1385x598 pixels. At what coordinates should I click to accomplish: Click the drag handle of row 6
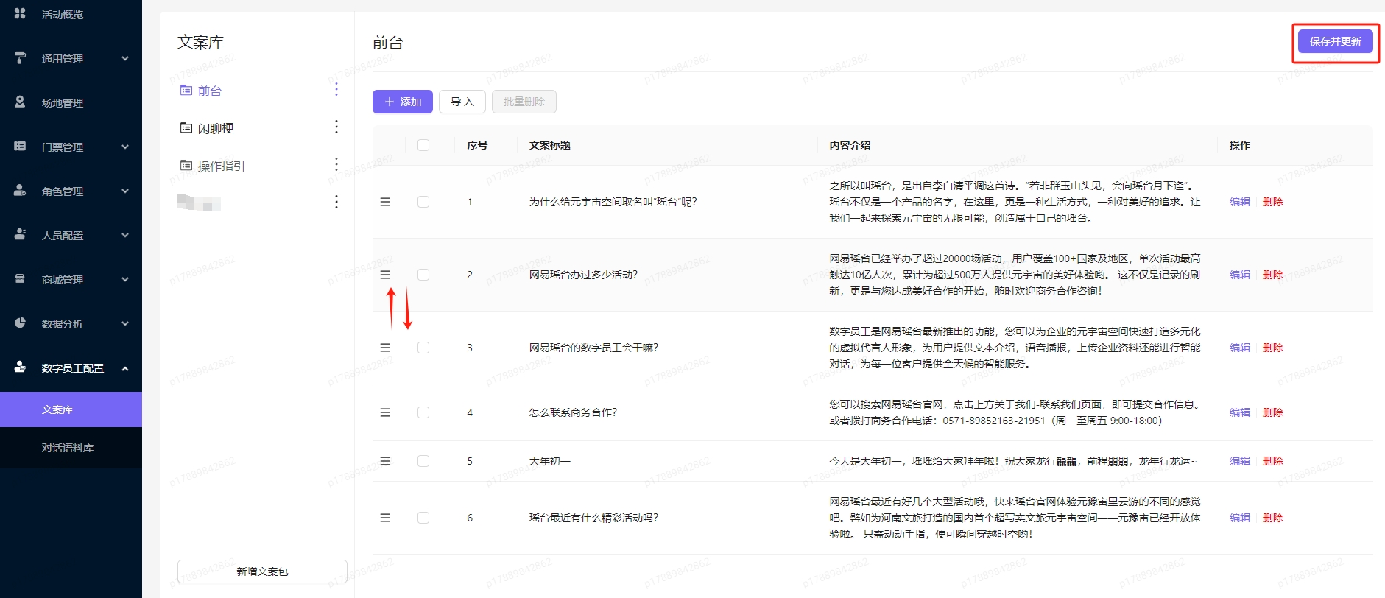point(385,518)
